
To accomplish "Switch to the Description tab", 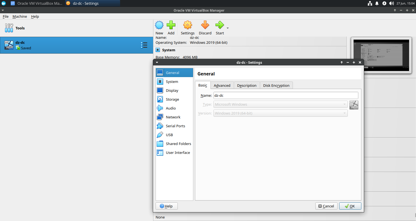I will tap(247, 85).
